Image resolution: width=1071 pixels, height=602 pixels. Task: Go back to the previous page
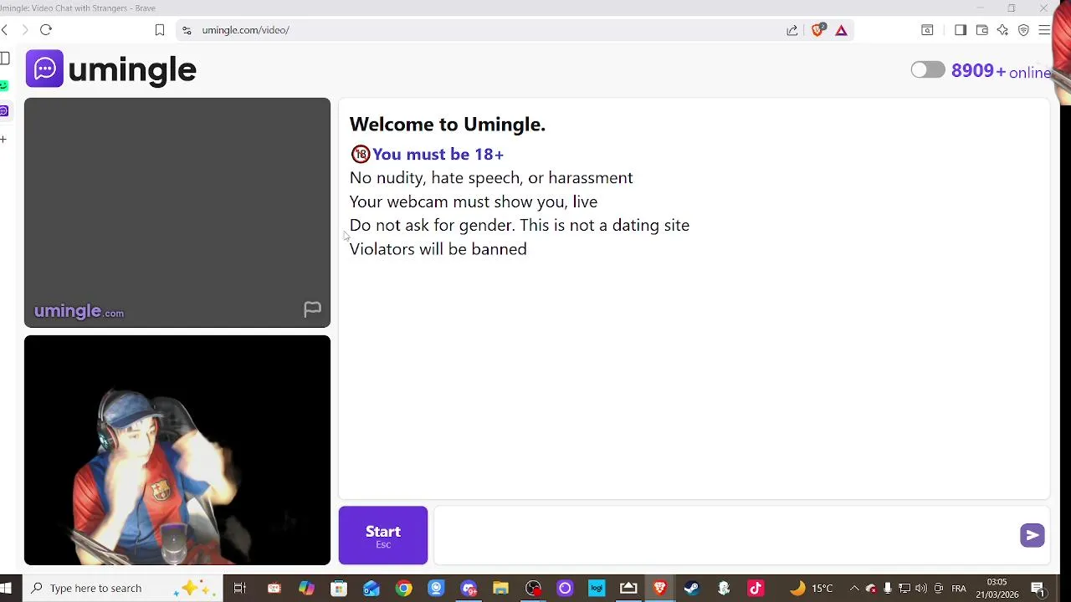(x=5, y=30)
